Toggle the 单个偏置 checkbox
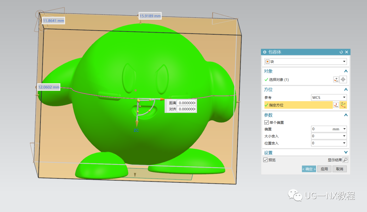The image size is (367, 212). 266,122
